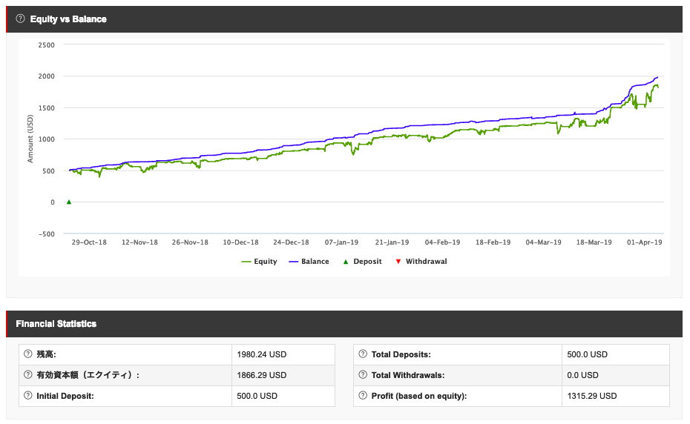Click the 18-Mar-19 x-axis date label

[594, 242]
